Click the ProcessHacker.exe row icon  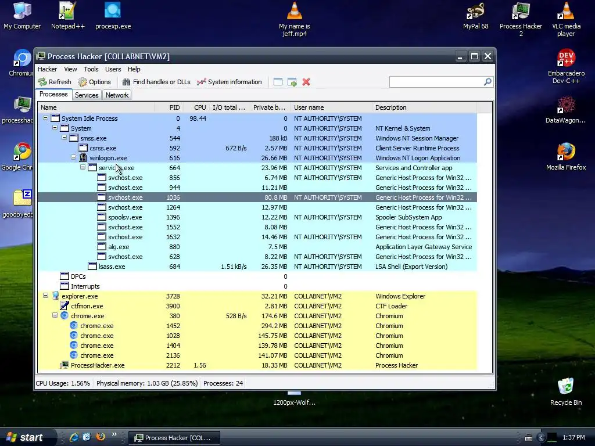pyautogui.click(x=64, y=365)
